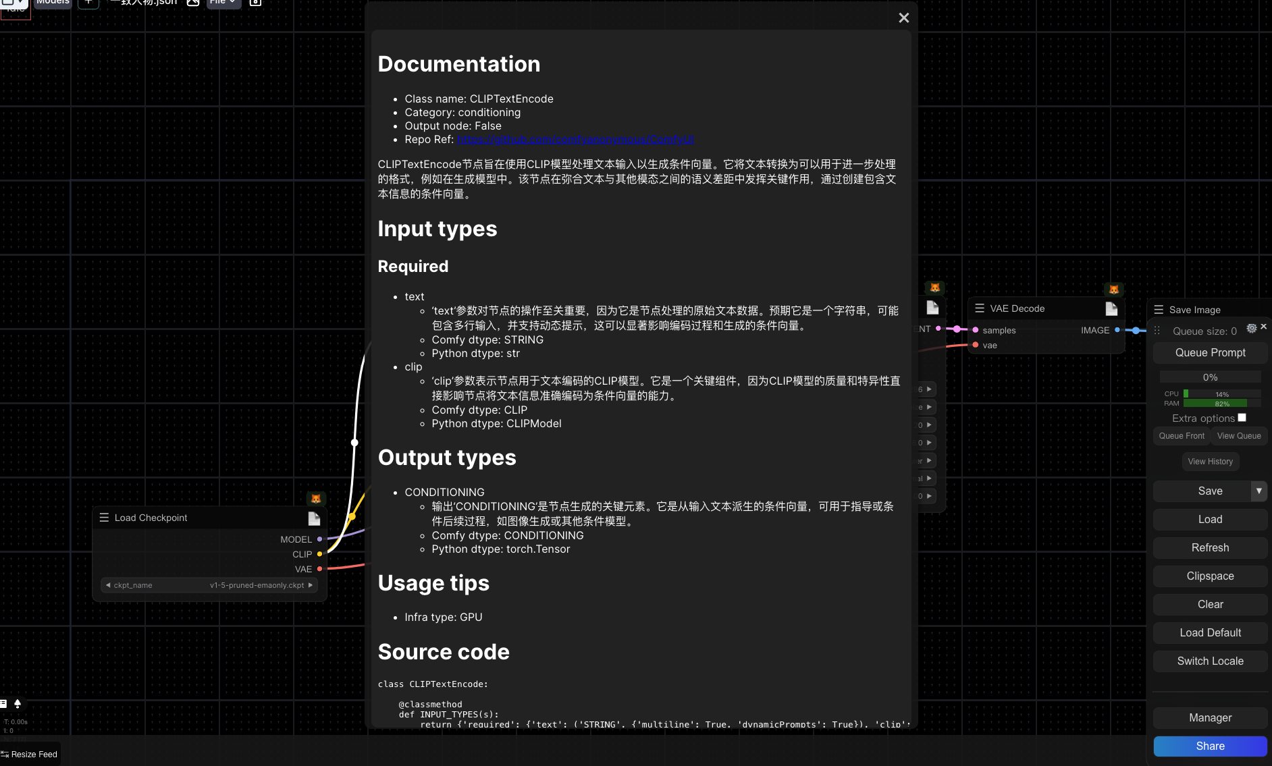Screen dimensions: 1272x766
Task: Select the workflow tab ending in .json
Action: [x=143, y=3]
